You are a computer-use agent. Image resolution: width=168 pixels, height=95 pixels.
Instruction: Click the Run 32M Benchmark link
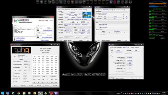click(x=48, y=30)
